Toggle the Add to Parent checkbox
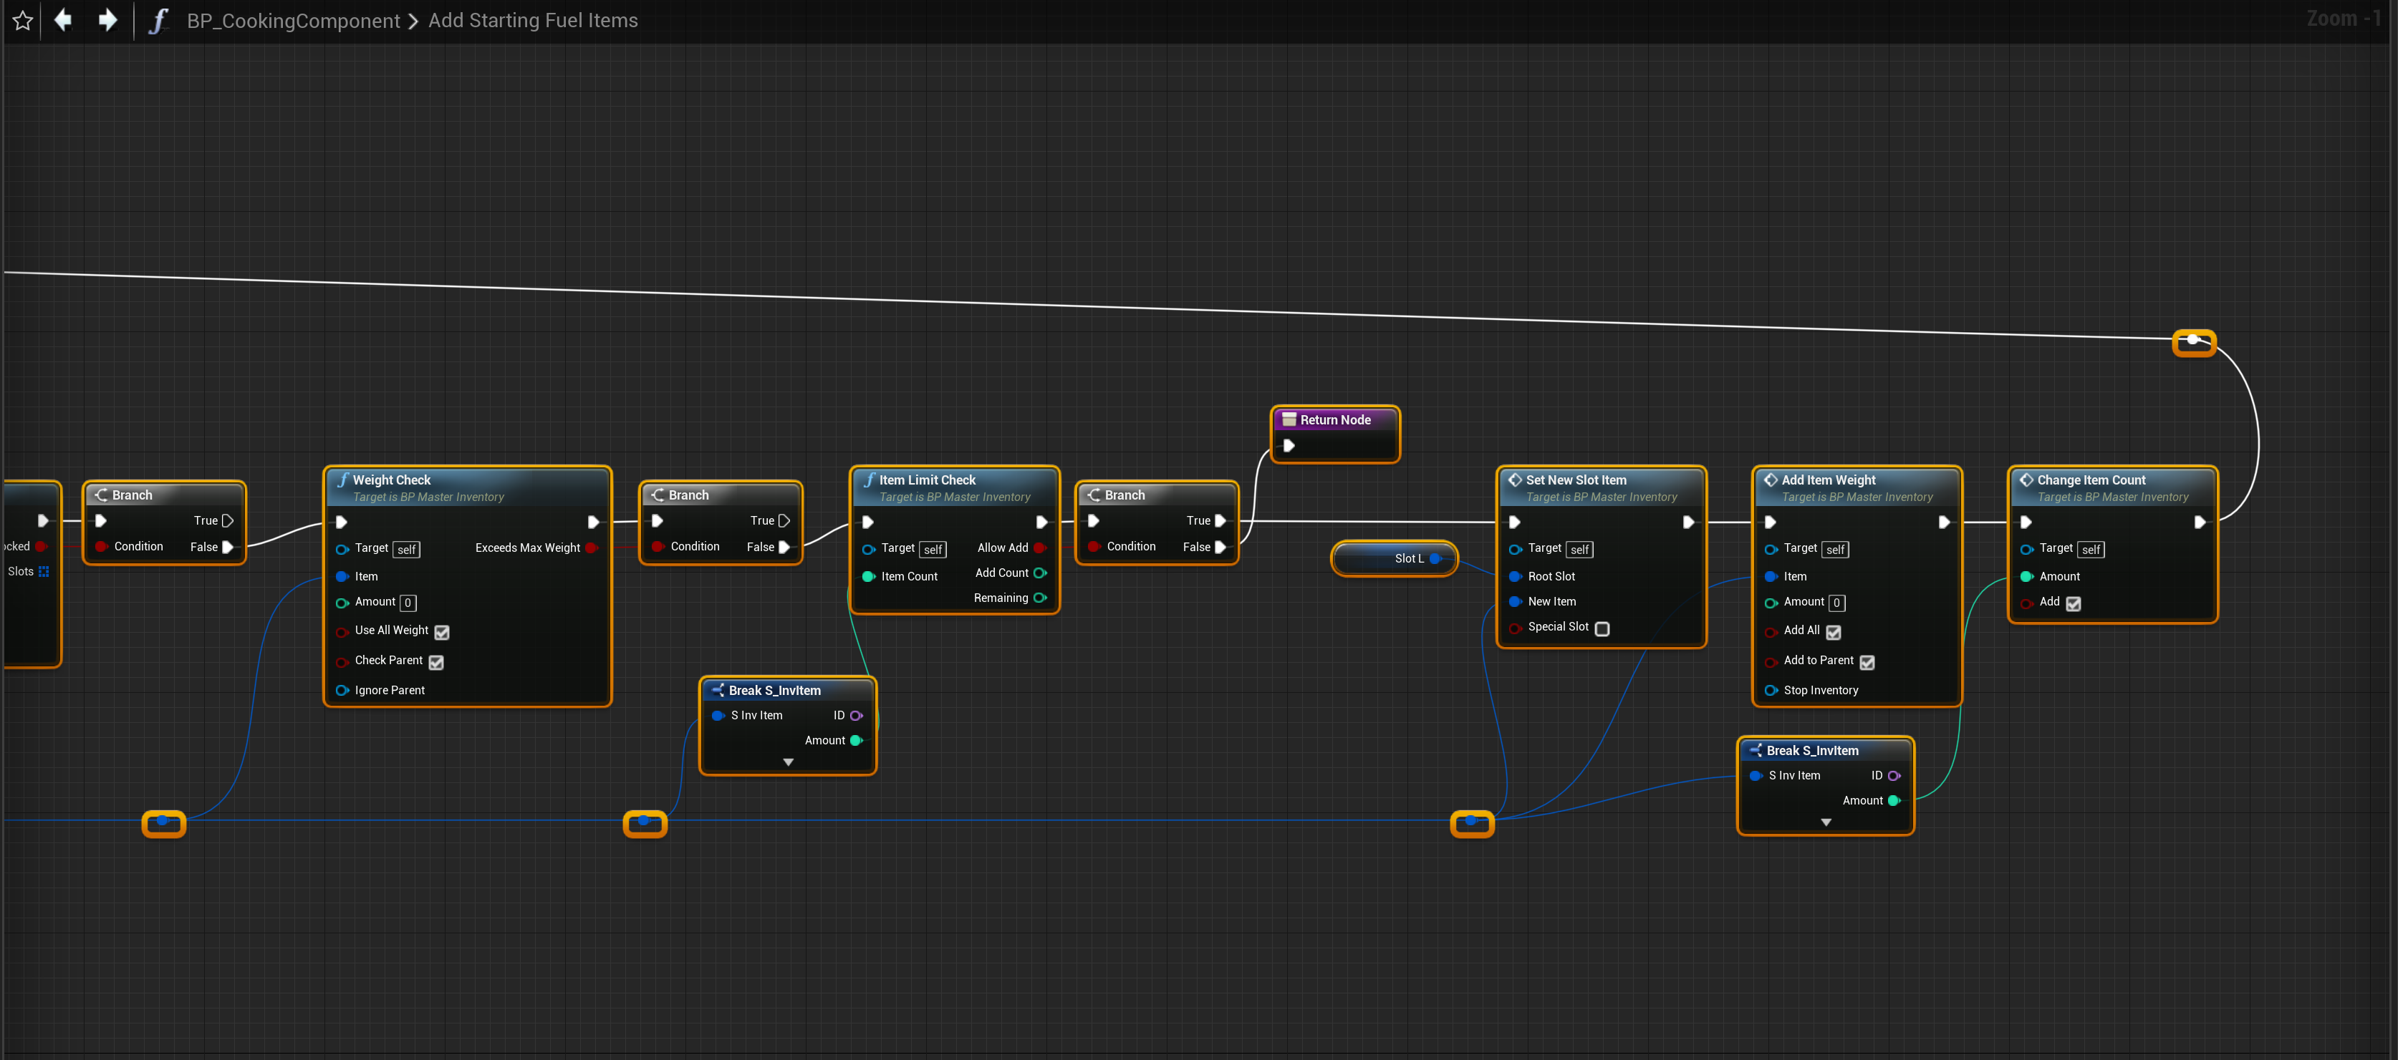This screenshot has width=2398, height=1060. (1867, 662)
